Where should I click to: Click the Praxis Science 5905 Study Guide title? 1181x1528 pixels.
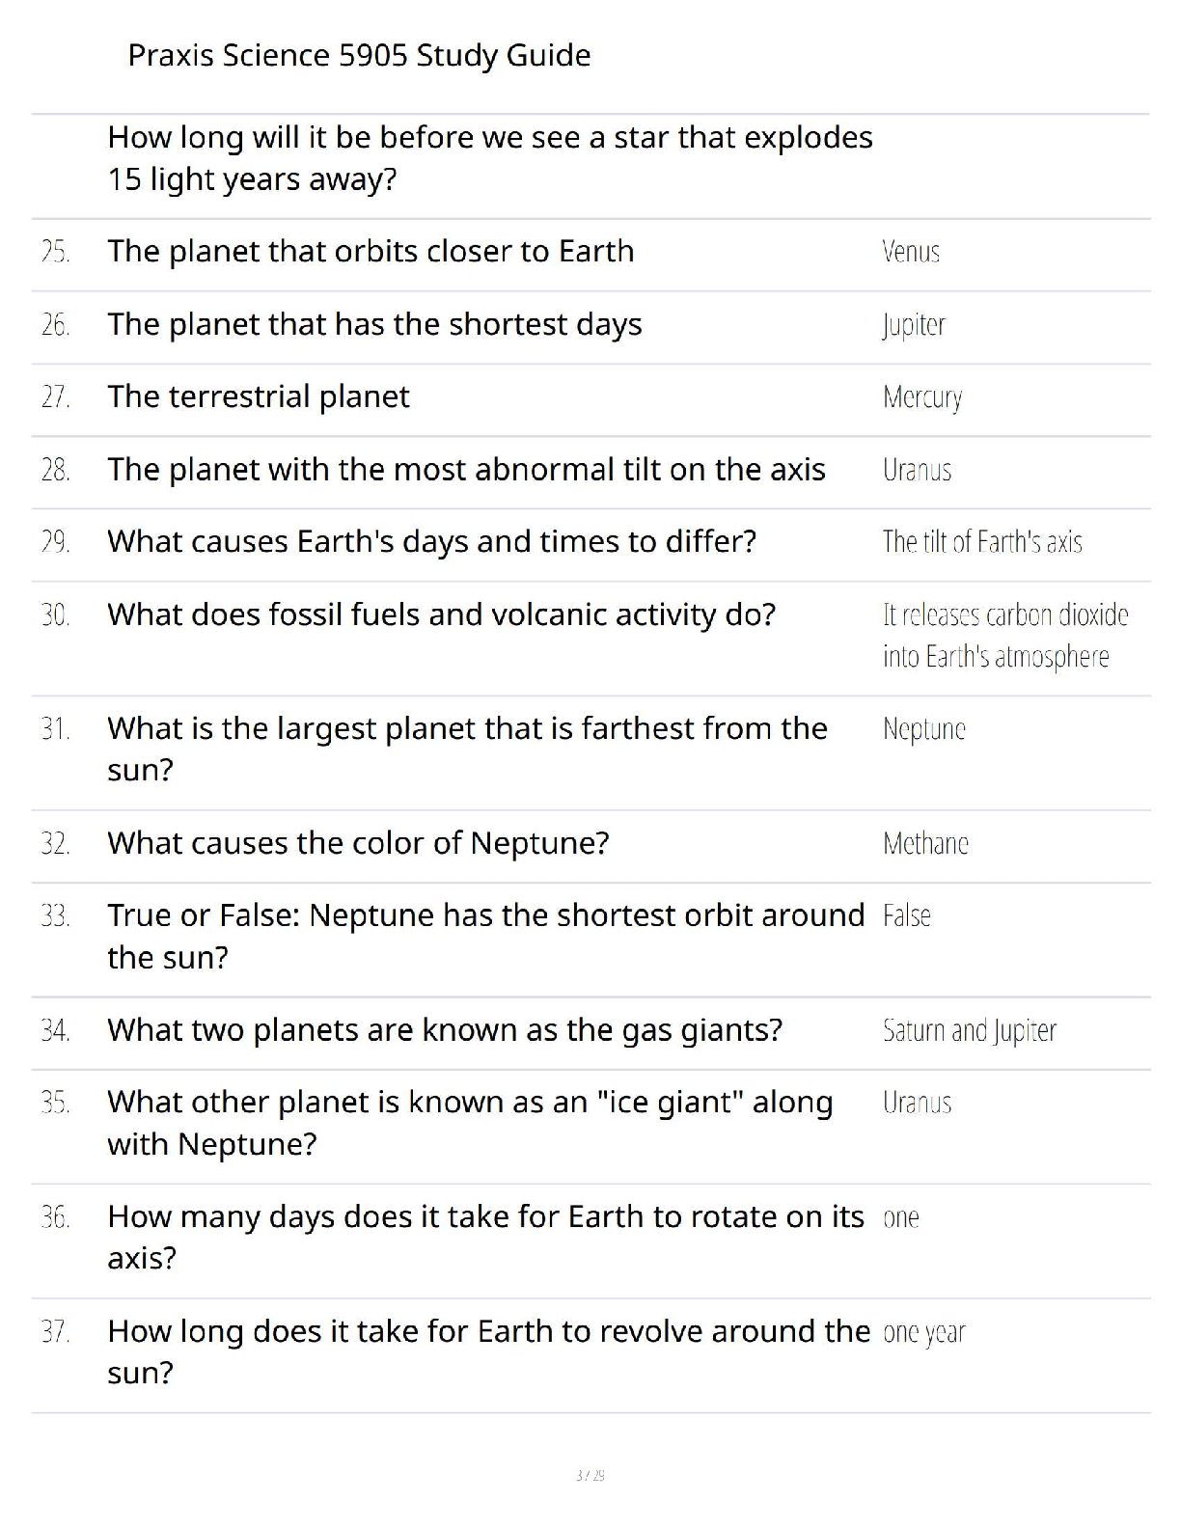[x=359, y=55]
